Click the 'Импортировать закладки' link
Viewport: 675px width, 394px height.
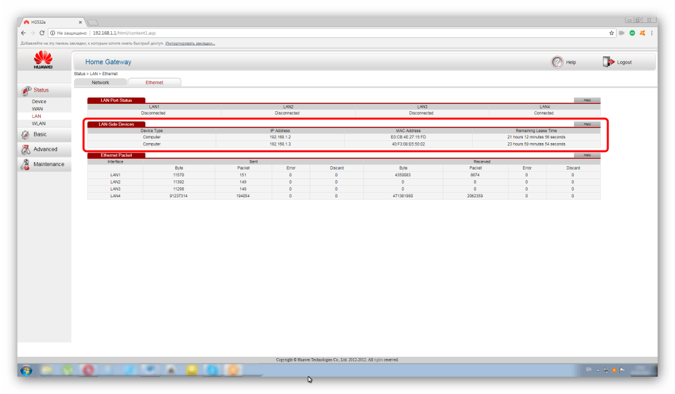point(190,43)
